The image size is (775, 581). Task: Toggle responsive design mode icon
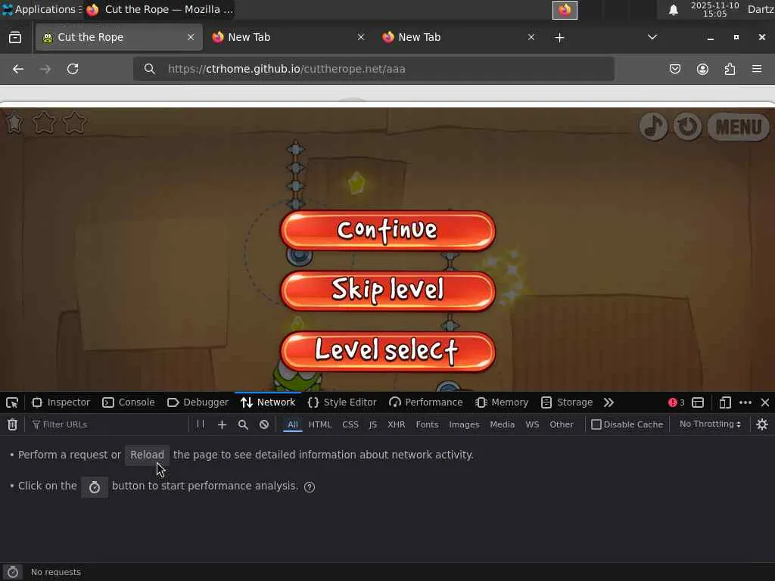725,402
